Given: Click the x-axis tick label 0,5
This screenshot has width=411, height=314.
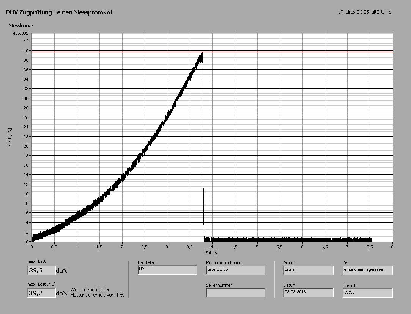Looking at the screenshot, I should [54, 247].
